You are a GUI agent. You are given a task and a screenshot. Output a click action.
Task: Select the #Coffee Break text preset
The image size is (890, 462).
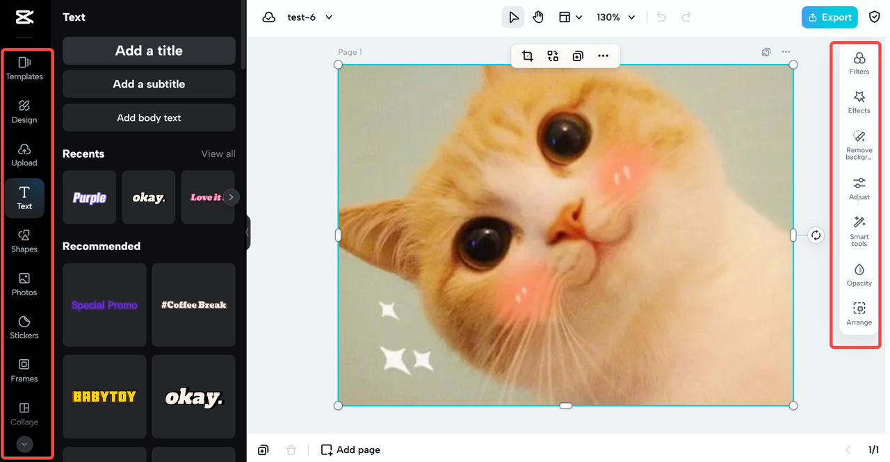coord(194,305)
